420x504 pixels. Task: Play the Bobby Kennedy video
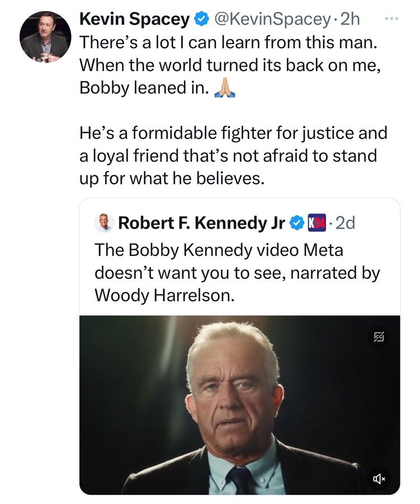pyautogui.click(x=239, y=403)
